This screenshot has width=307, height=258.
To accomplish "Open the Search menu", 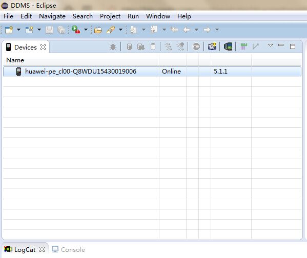I will coord(83,16).
